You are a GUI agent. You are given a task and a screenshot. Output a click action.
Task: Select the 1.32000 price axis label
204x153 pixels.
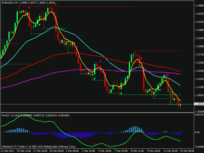tap(199, 71)
